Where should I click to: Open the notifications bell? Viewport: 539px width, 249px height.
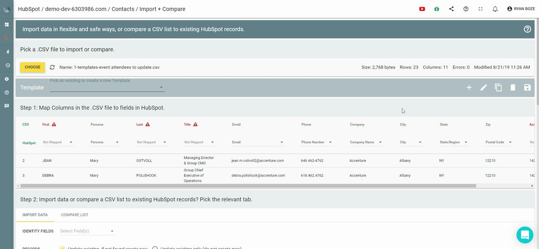click(495, 9)
